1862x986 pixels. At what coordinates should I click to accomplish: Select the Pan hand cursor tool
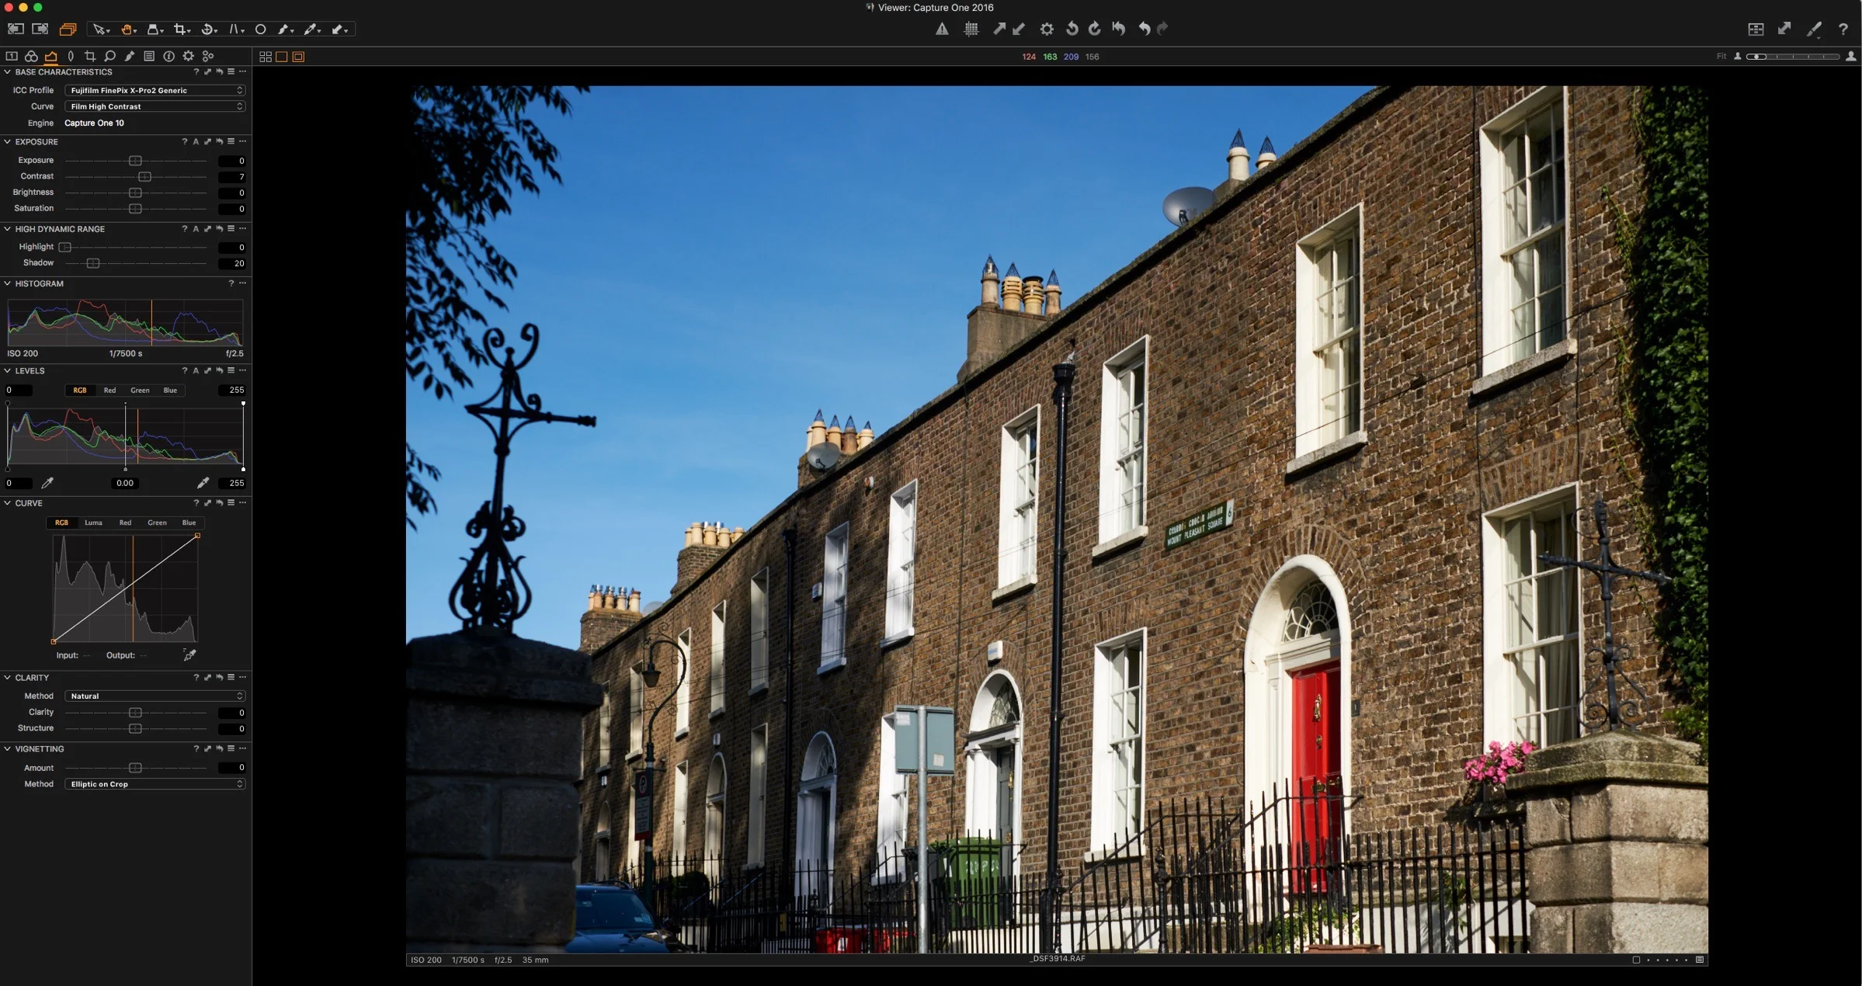(127, 30)
